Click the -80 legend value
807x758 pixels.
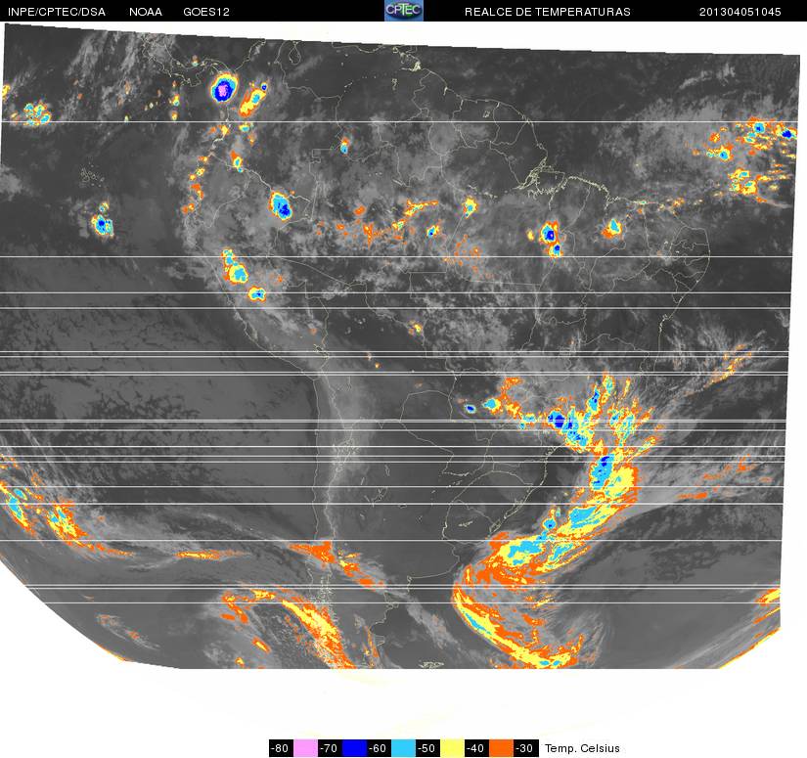tap(281, 748)
